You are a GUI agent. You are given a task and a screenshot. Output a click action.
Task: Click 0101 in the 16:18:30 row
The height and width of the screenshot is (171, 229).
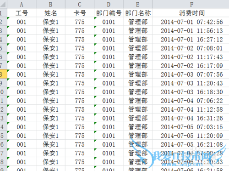tap(109, 91)
